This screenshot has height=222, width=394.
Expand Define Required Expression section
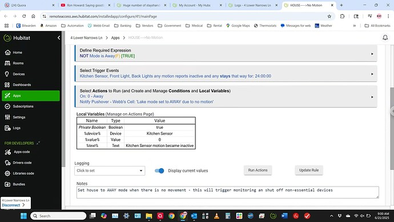(x=226, y=53)
